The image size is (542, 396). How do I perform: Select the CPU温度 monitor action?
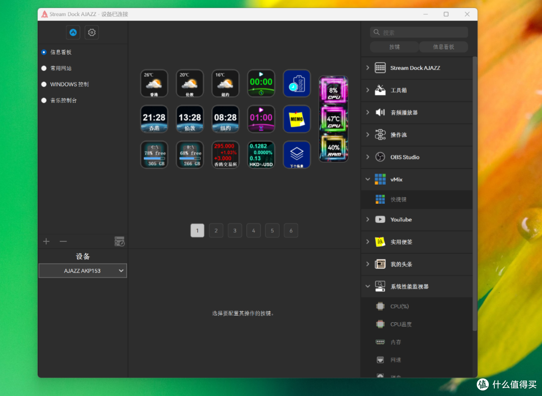pos(417,324)
